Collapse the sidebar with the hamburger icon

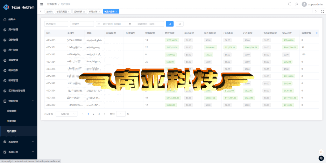(42, 4)
